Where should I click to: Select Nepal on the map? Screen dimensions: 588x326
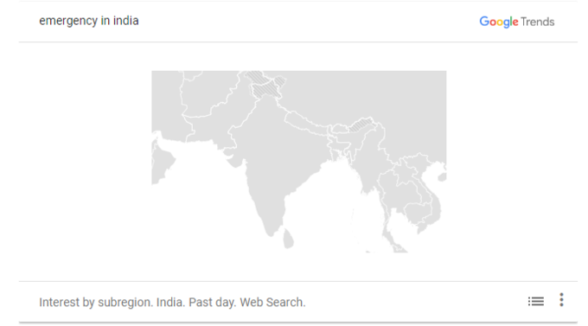click(x=304, y=122)
